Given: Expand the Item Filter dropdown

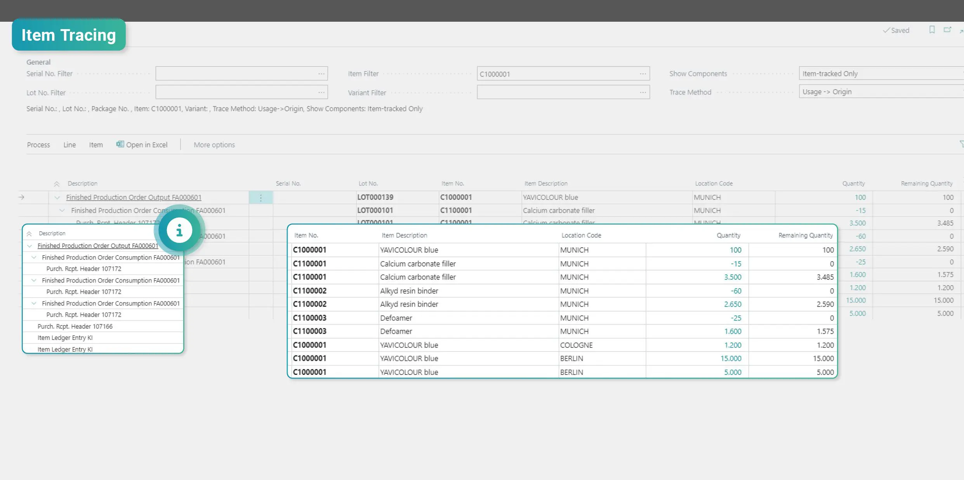Looking at the screenshot, I should tap(643, 73).
